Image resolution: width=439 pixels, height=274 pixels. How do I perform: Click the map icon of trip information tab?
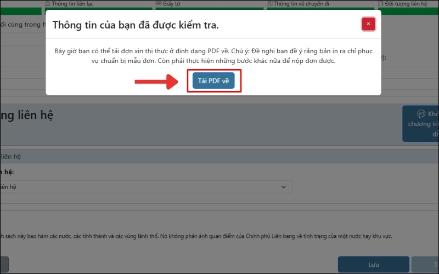coord(269,4)
